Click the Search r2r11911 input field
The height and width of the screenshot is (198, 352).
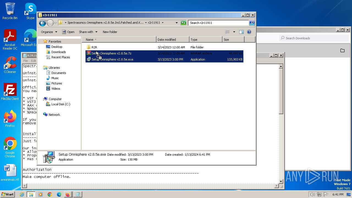[219, 23]
